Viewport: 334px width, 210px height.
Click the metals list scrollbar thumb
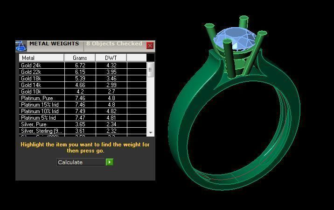(150, 70)
